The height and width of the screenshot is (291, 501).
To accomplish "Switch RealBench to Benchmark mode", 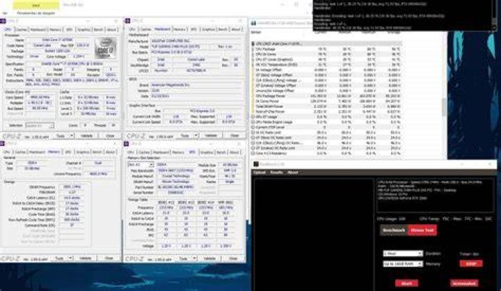I will click(x=394, y=230).
